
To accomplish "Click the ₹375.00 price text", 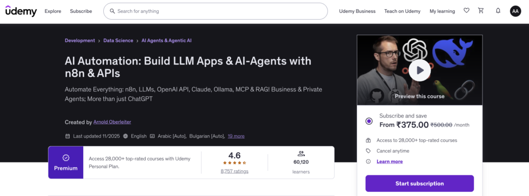I will pos(413,125).
